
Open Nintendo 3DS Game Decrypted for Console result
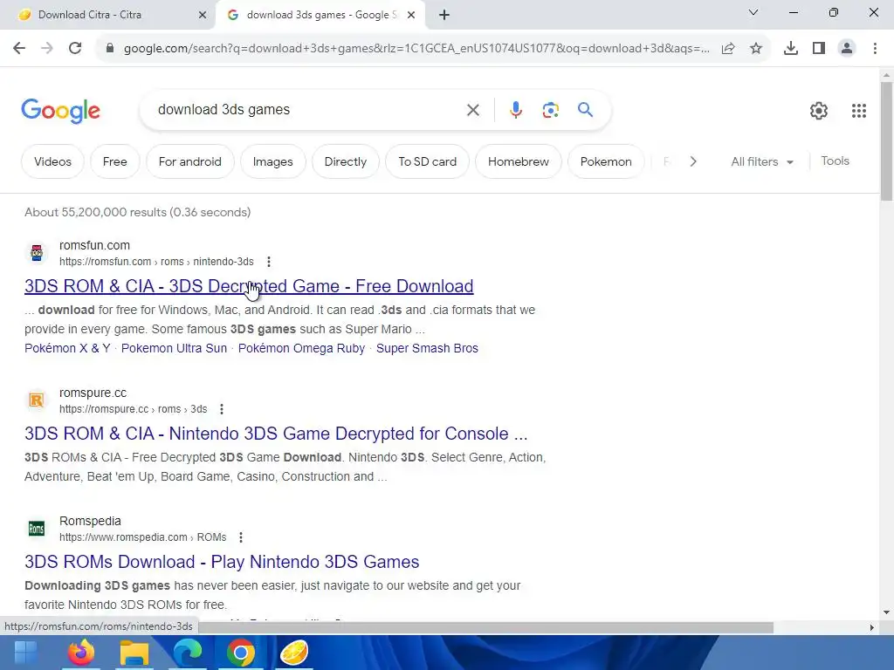coord(276,434)
